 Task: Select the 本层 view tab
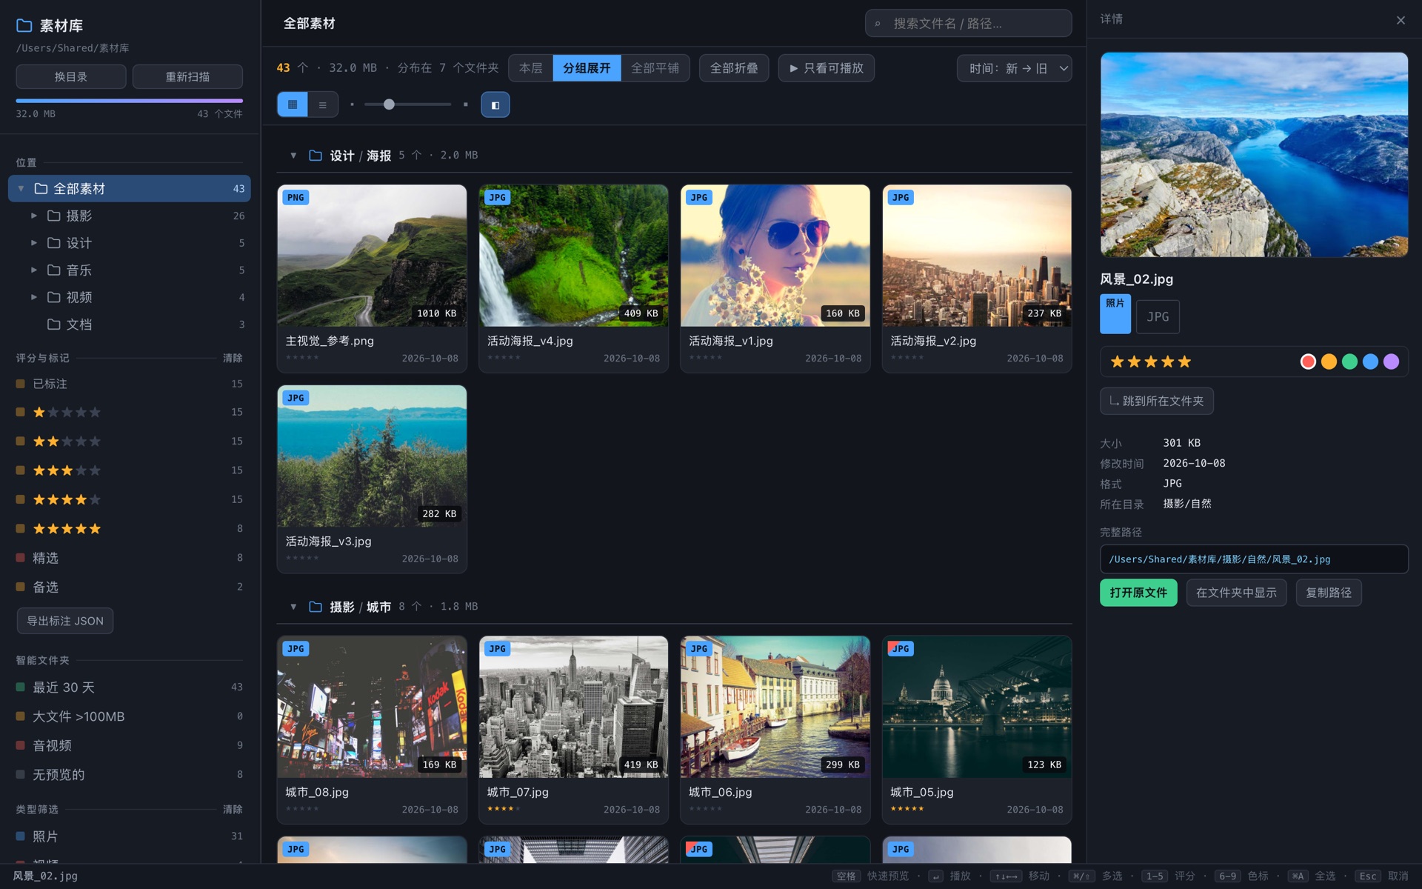530,68
